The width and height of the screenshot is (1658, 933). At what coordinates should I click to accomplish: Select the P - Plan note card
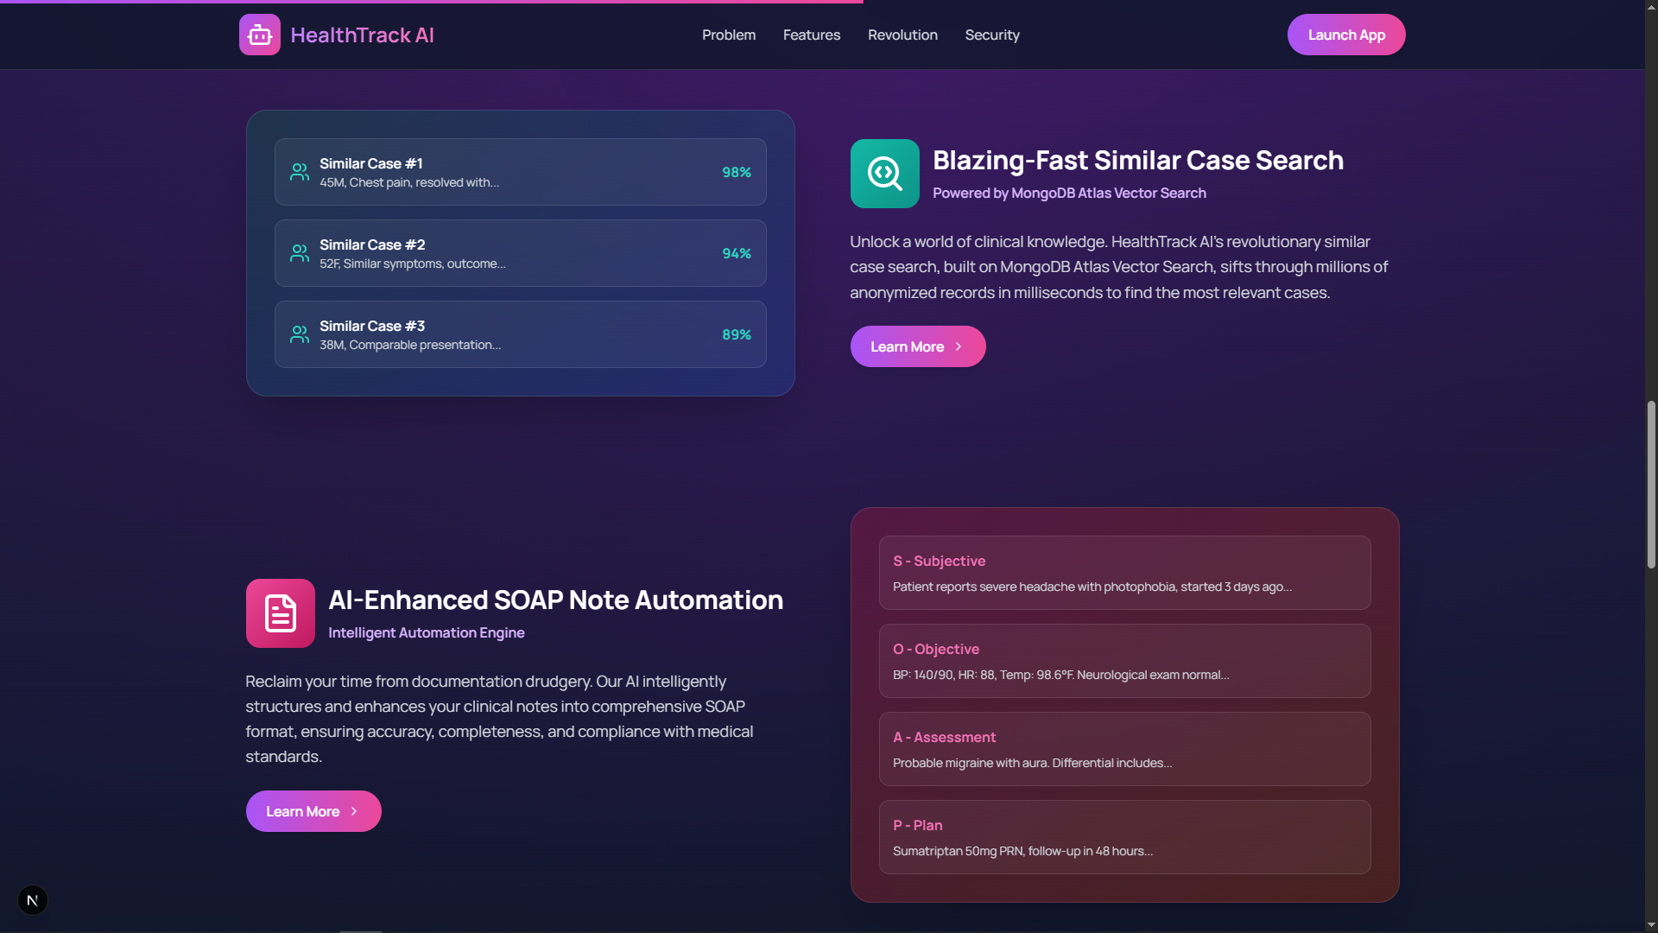[1124, 837]
